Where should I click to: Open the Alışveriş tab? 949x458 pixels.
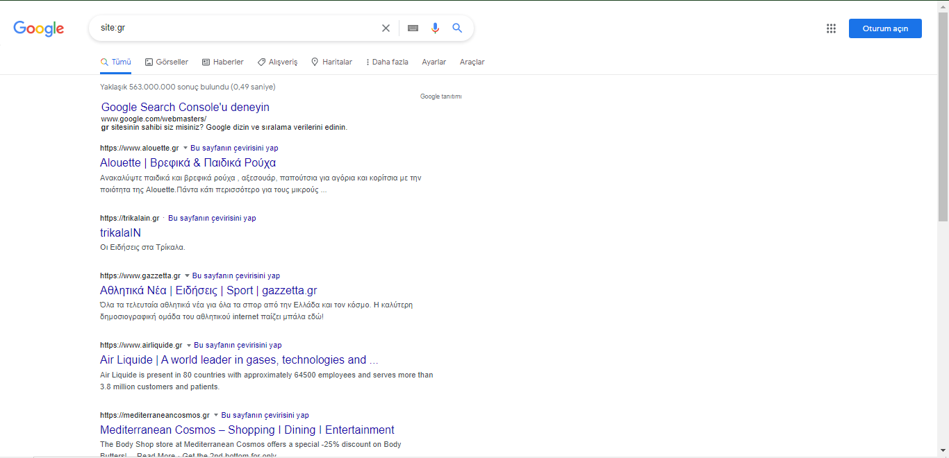(277, 62)
